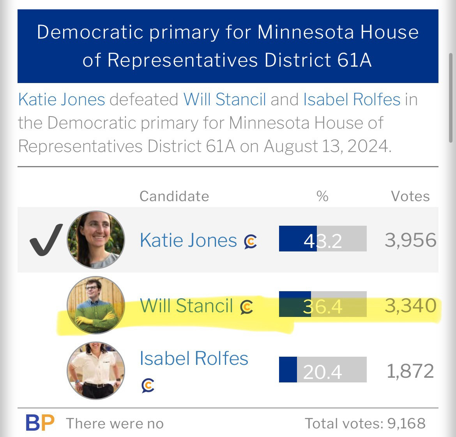Follow the Katie Jones link in the summary sentence
The width and height of the screenshot is (456, 437).
tap(62, 99)
